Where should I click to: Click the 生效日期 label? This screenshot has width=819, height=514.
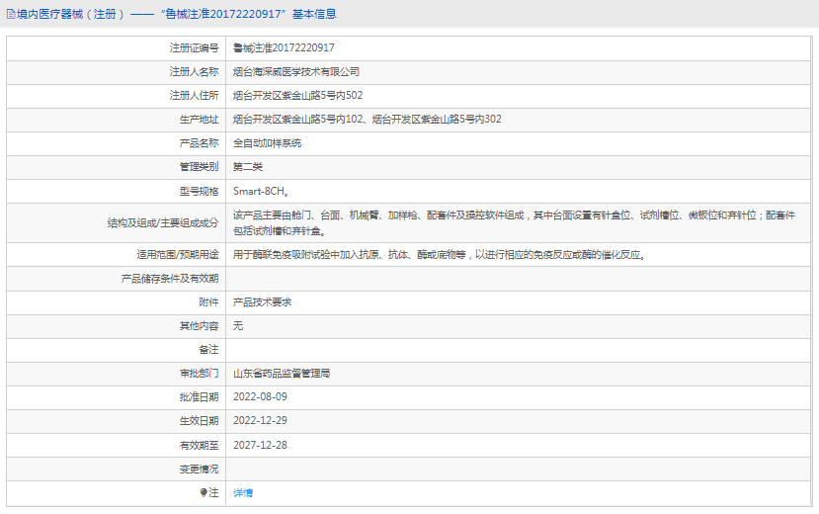click(199, 420)
